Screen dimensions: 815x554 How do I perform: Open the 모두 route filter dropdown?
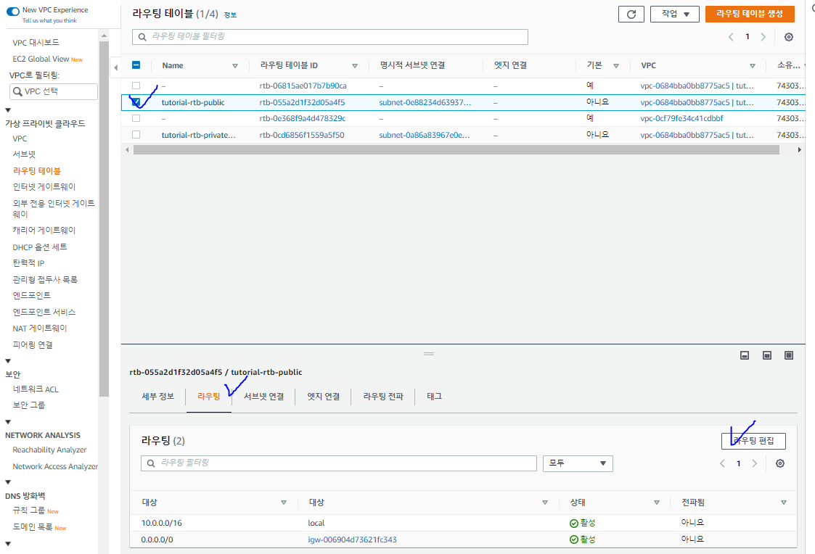578,463
